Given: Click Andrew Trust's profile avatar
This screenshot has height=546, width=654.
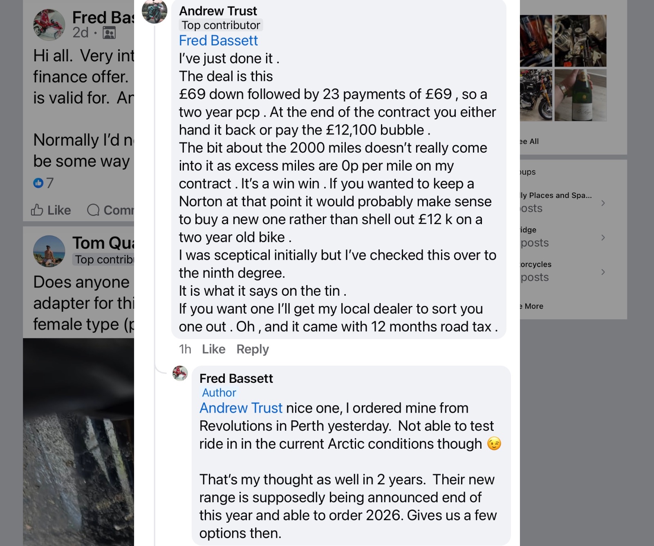Looking at the screenshot, I should [x=155, y=11].
